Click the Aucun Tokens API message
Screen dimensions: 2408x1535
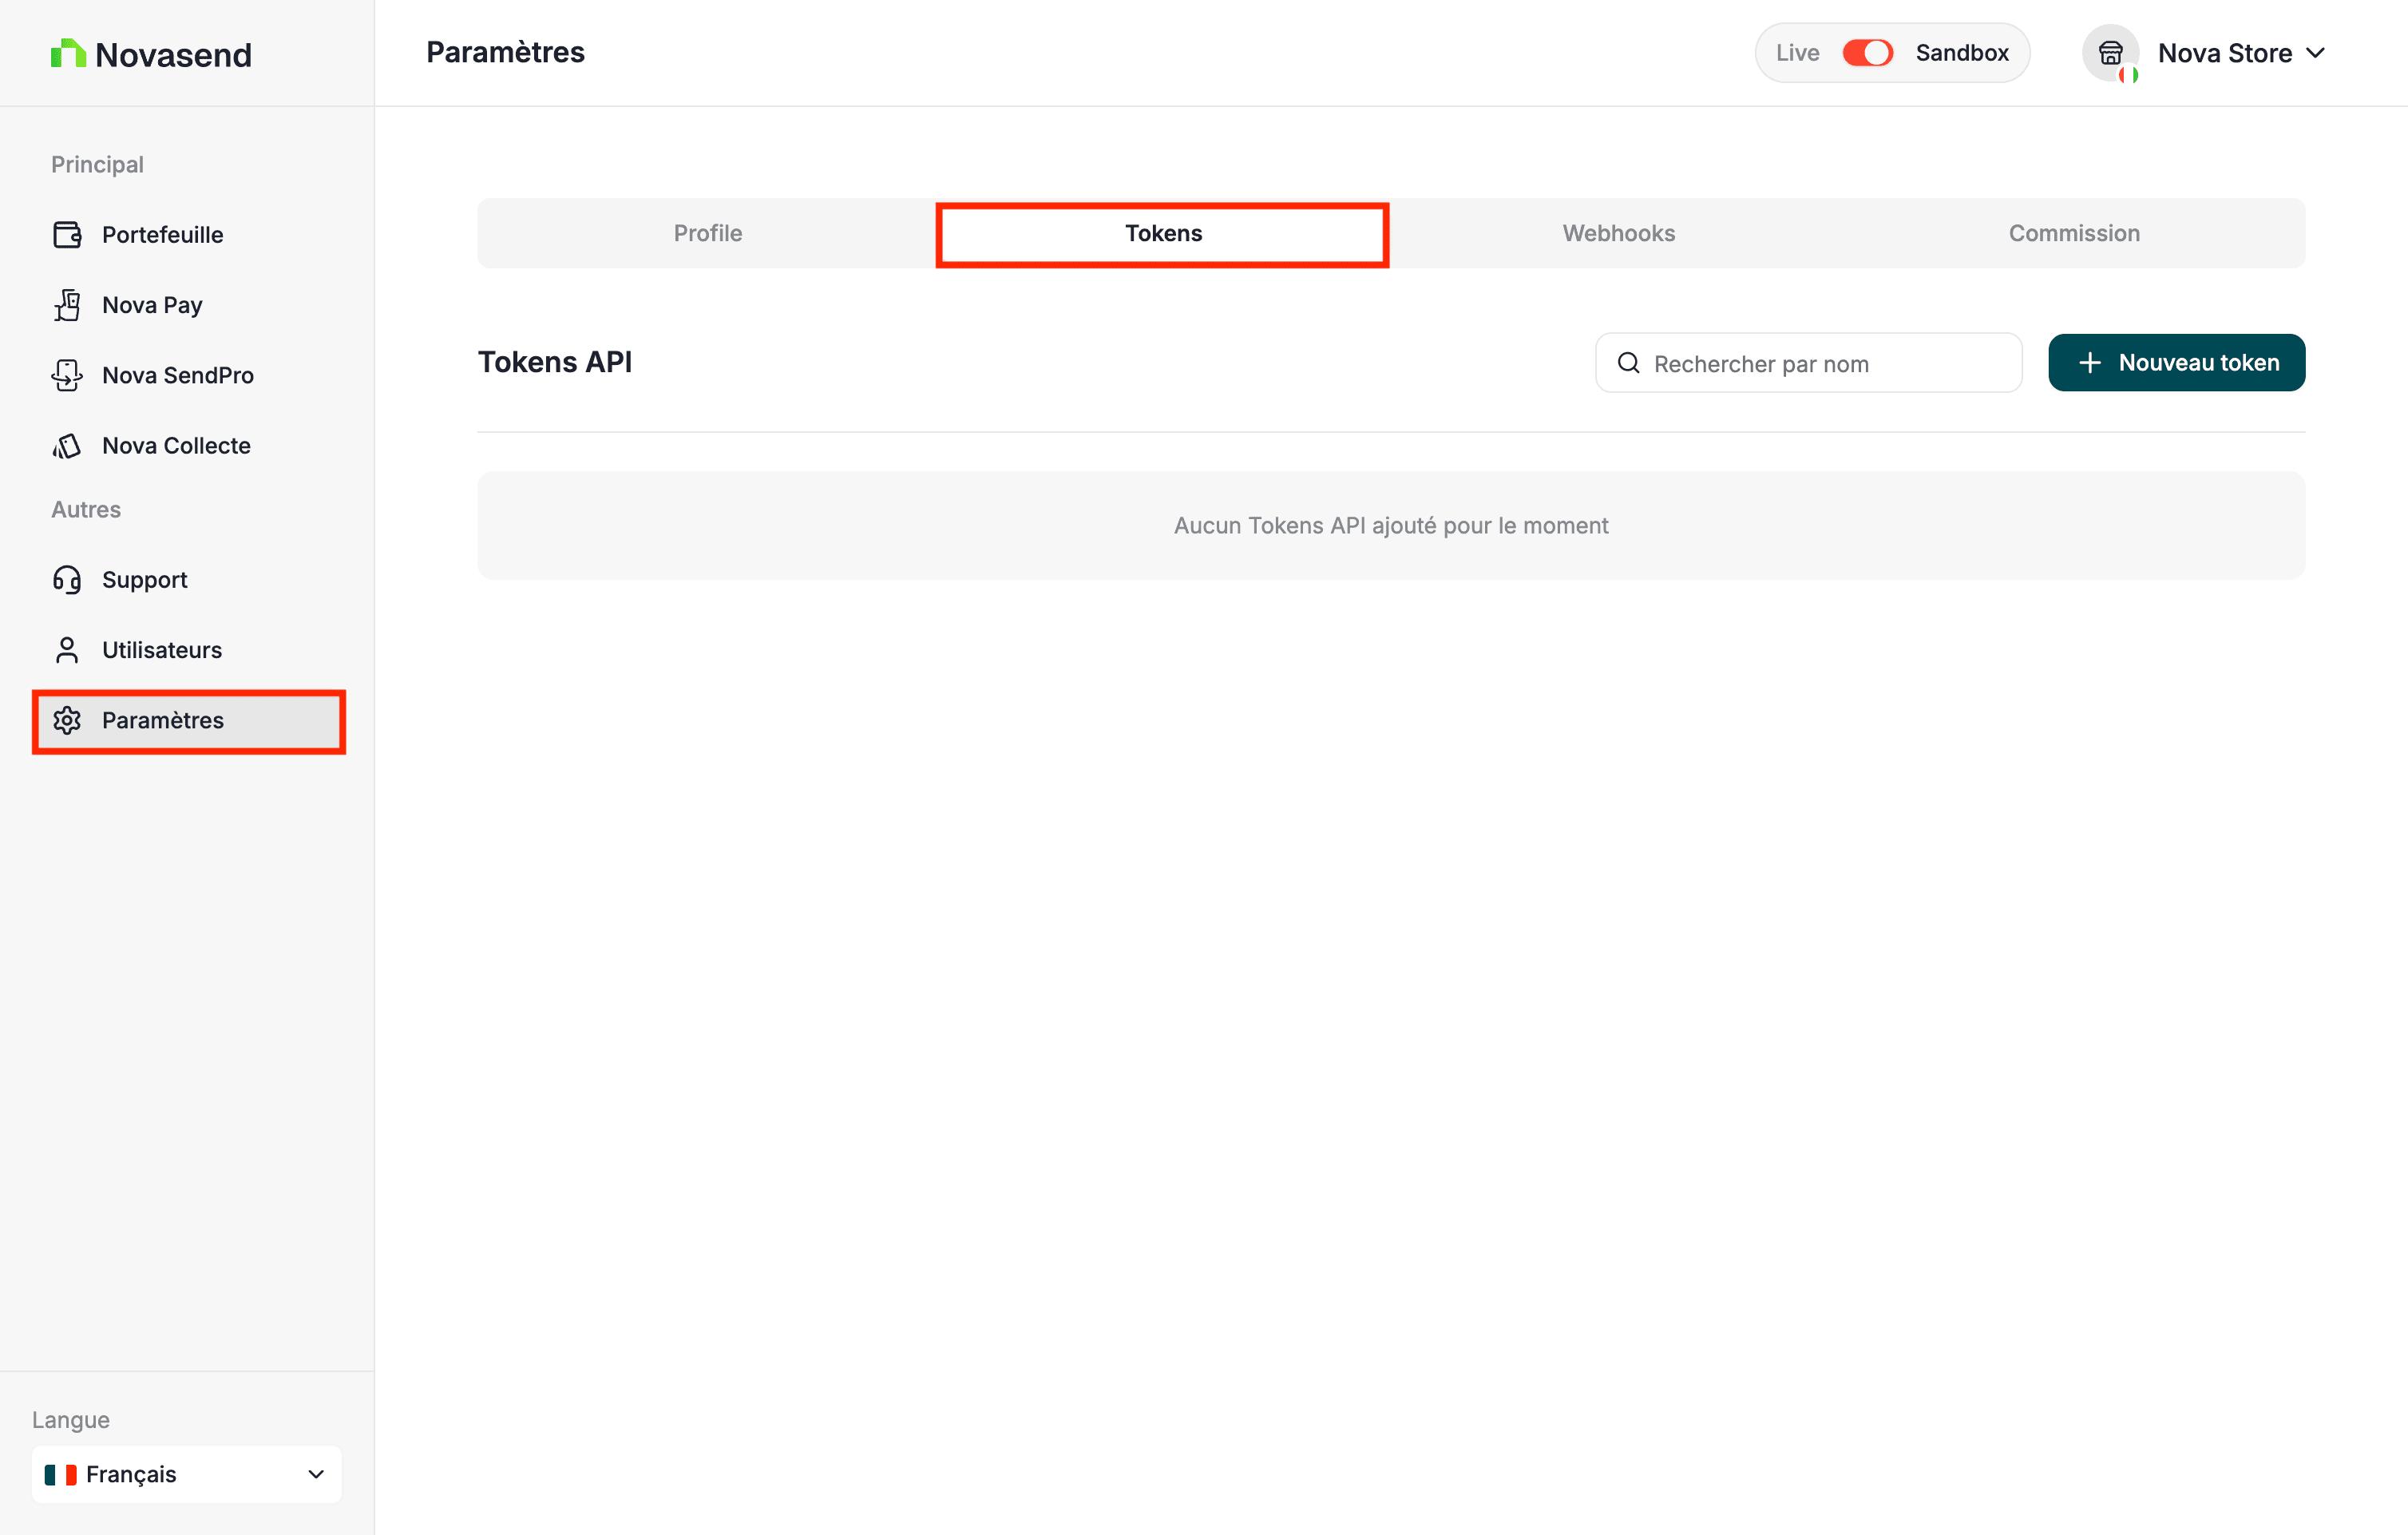[x=1391, y=526]
